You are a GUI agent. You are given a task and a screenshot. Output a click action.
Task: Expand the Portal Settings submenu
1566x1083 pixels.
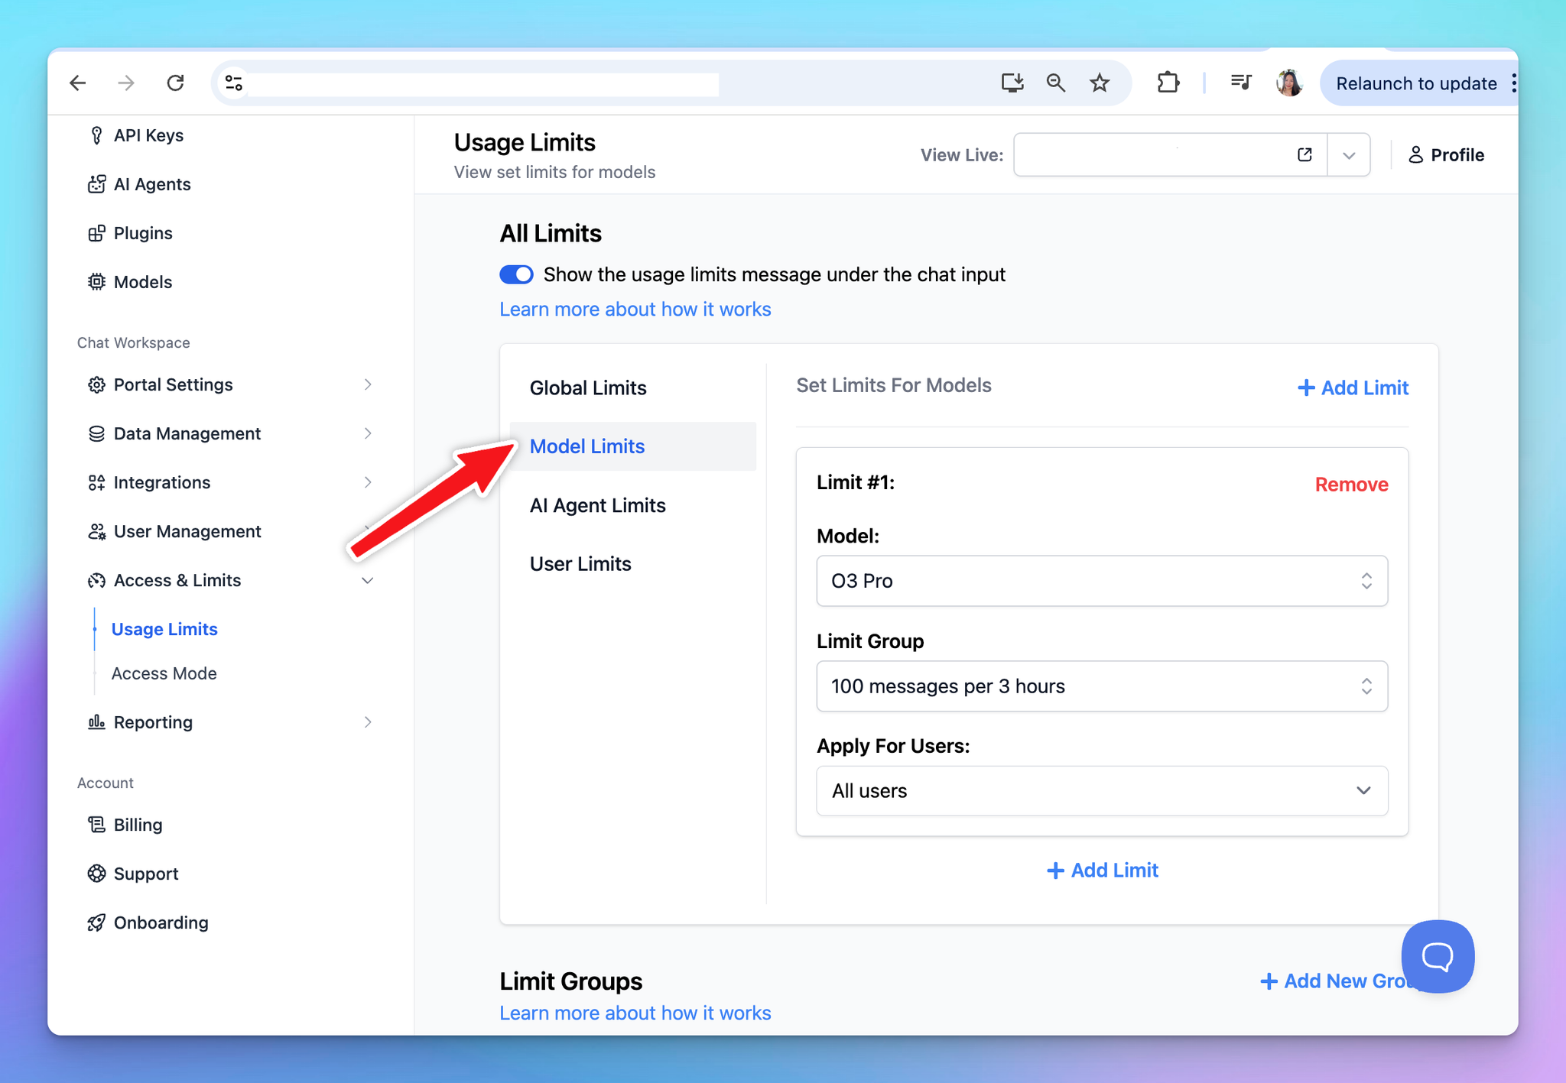[367, 384]
